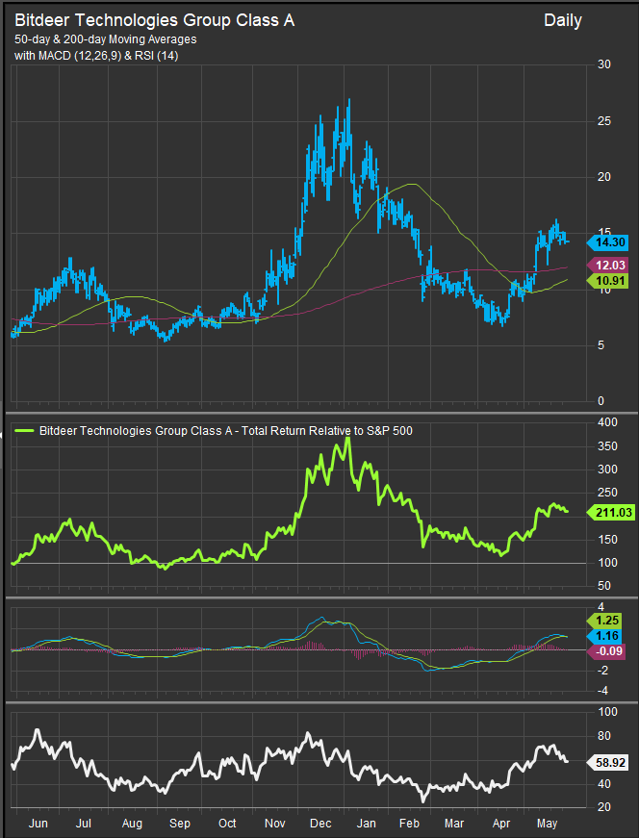The image size is (639, 838).
Task: Click the Mar month label
Action: pos(454,824)
